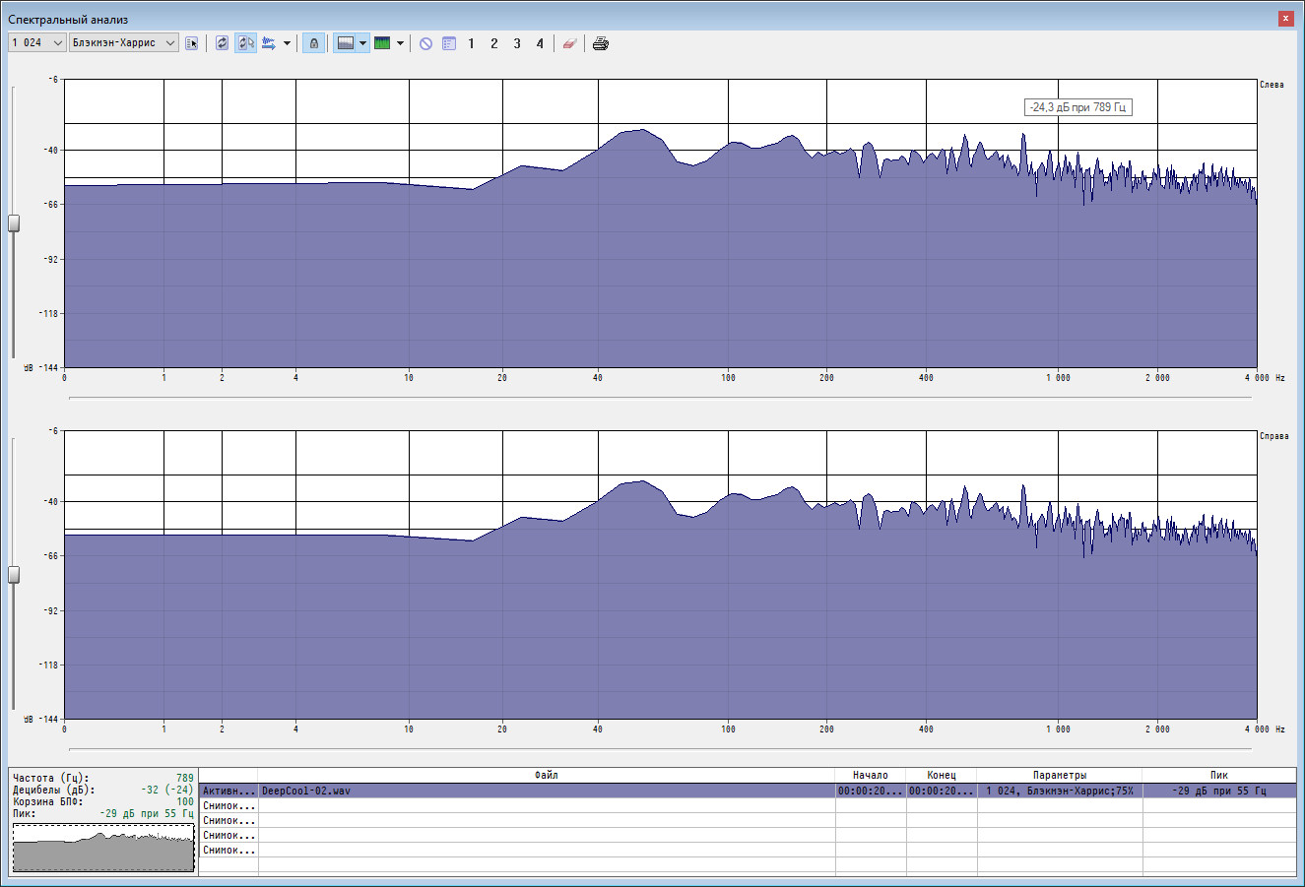This screenshot has height=887, width=1305.
Task: Click the Конец time cell of the active row
Action: click(x=942, y=791)
